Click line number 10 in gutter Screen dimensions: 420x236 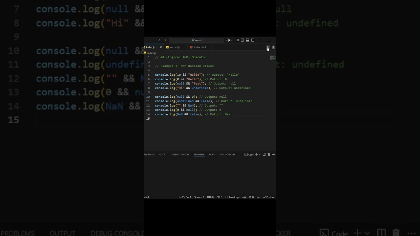click(x=148, y=97)
